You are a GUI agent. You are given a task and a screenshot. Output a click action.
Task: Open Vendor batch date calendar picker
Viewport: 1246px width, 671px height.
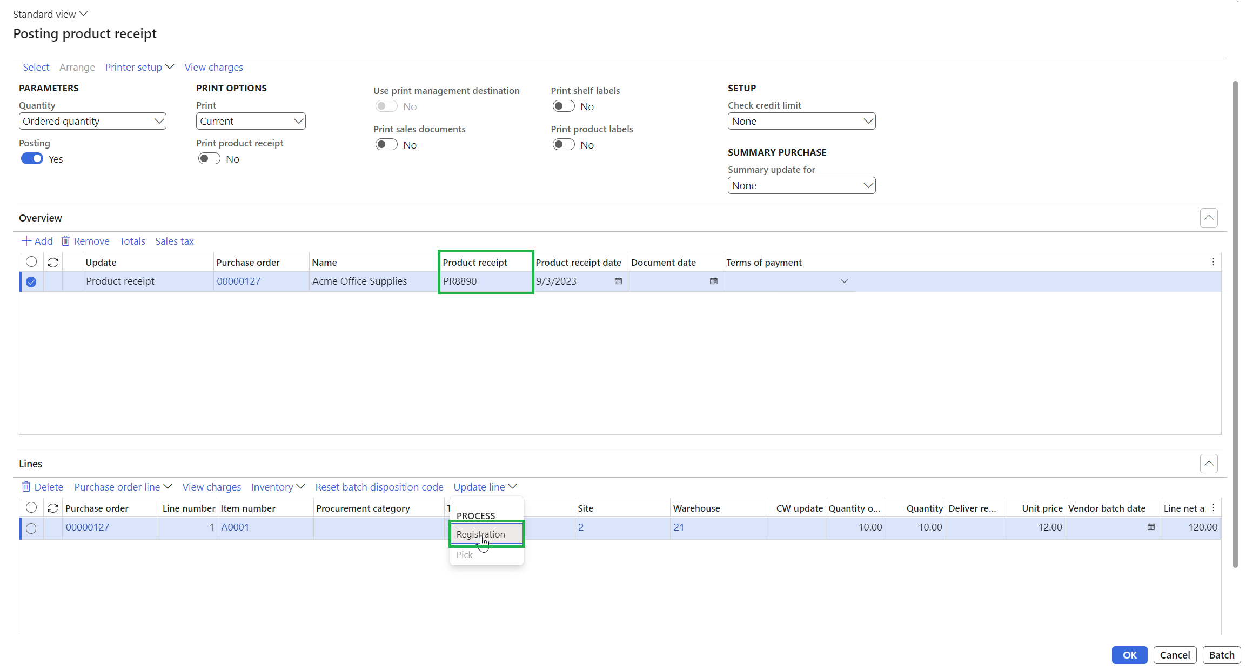pyautogui.click(x=1151, y=527)
